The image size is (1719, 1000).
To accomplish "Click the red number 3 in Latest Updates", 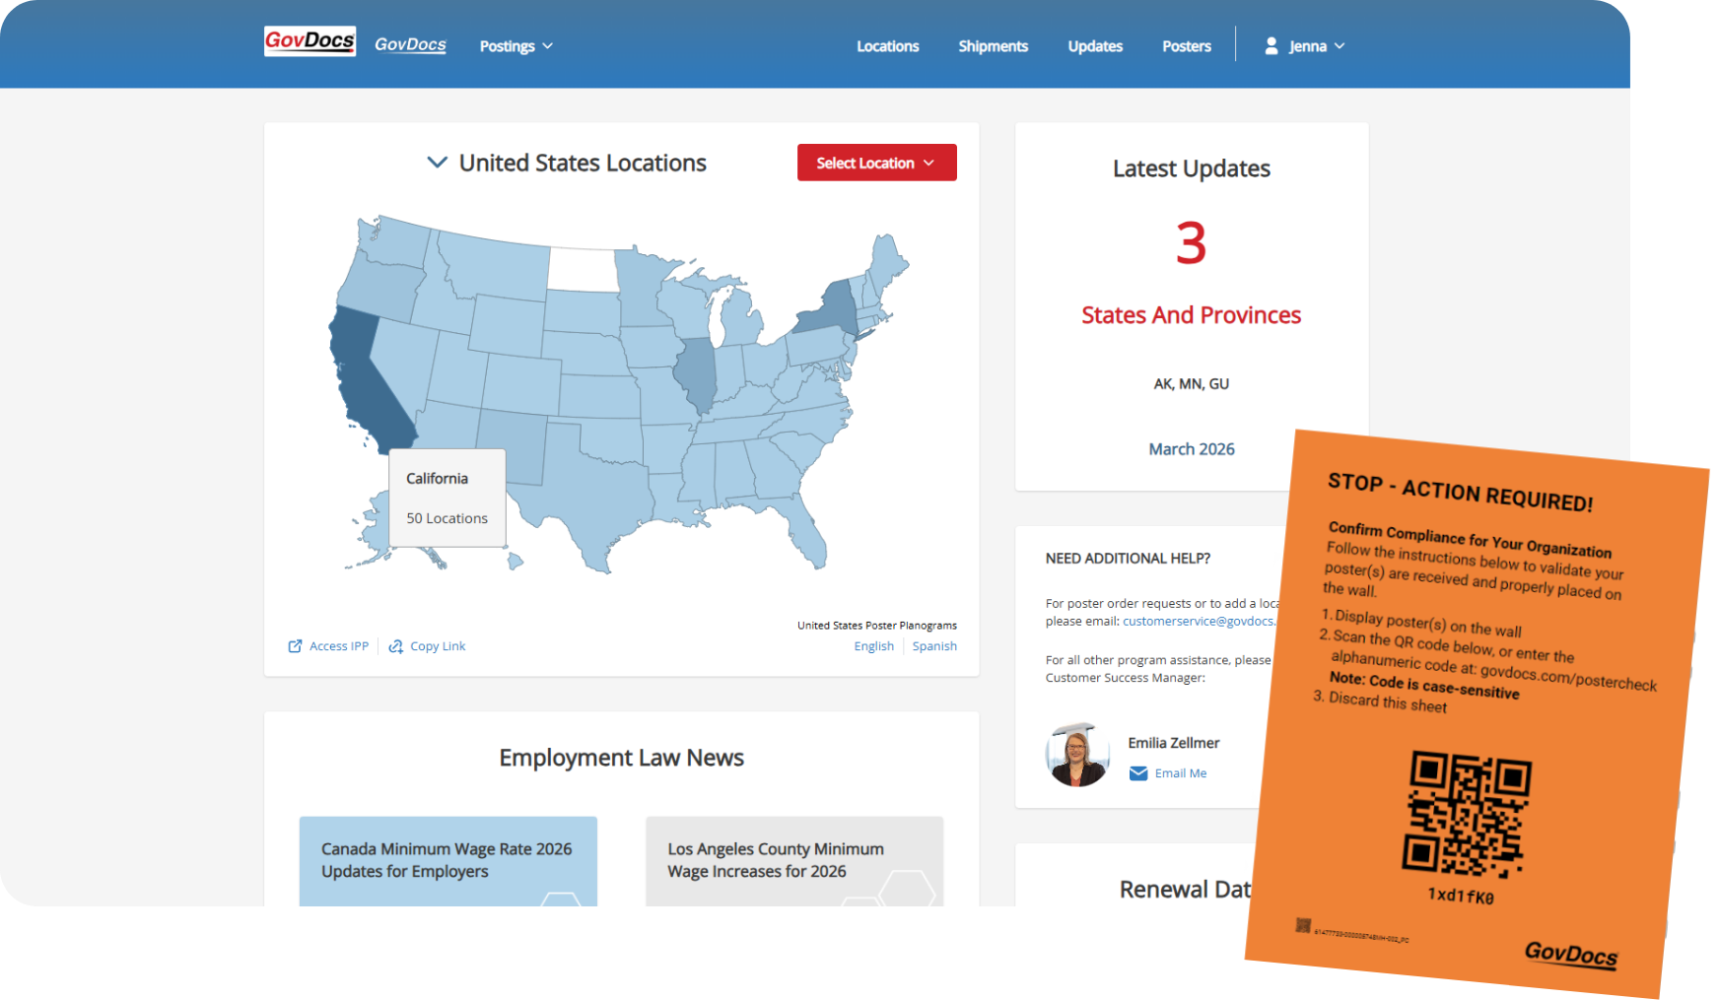I will point(1191,243).
